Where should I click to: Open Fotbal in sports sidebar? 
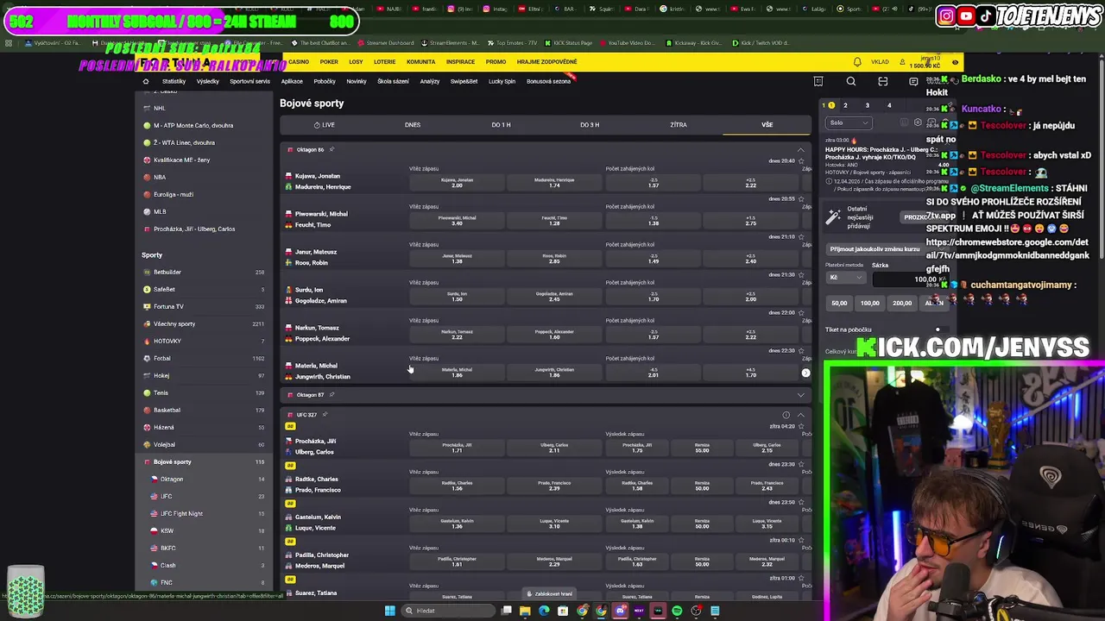(205, 358)
